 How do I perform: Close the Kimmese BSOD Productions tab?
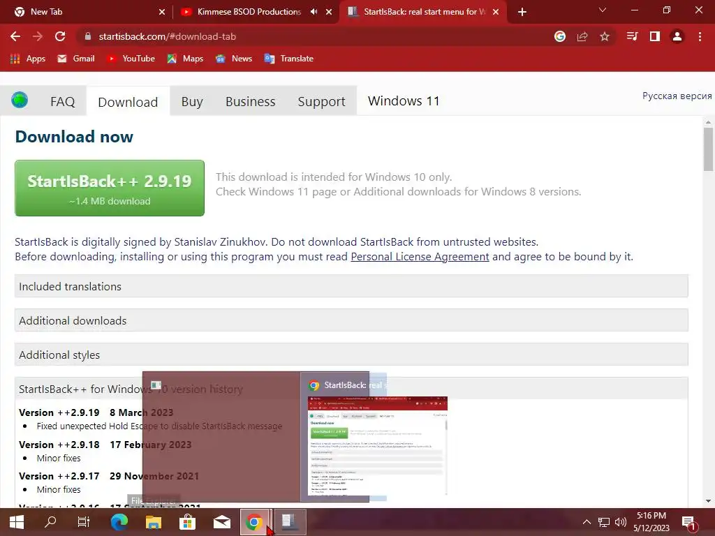pos(329,12)
